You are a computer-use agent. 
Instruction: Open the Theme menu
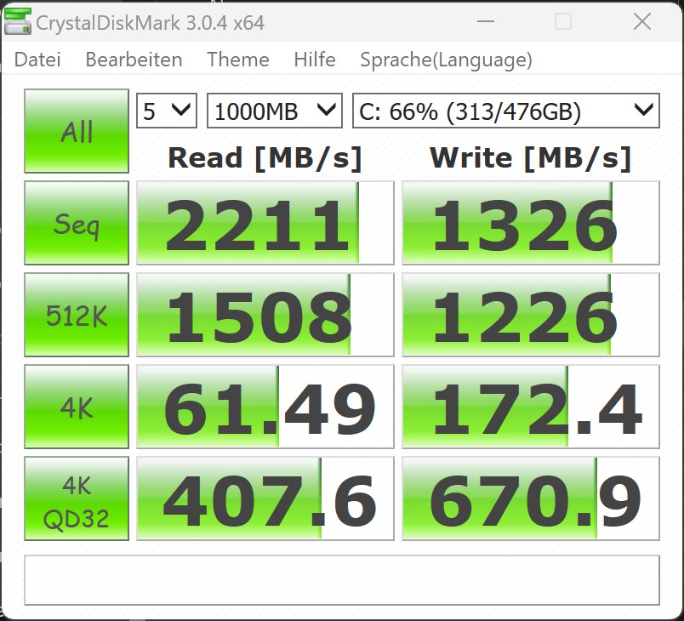[237, 60]
